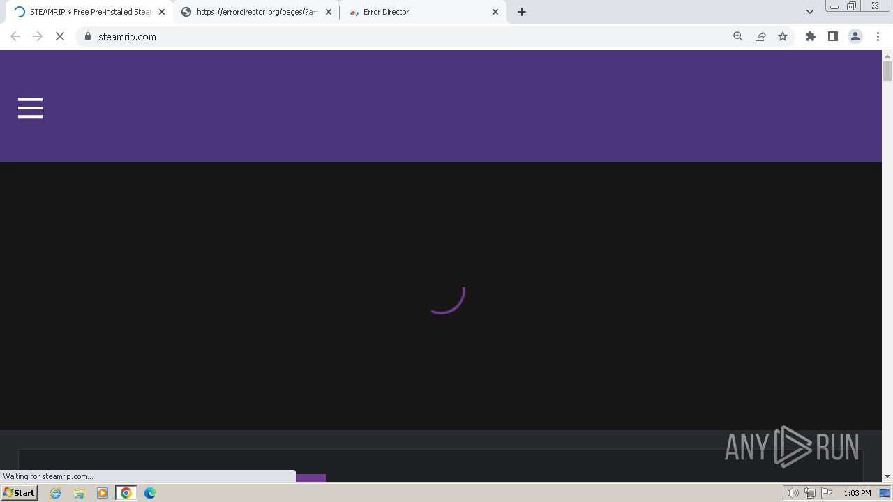Open the network tray icon
This screenshot has width=893, height=502.
tap(810, 493)
